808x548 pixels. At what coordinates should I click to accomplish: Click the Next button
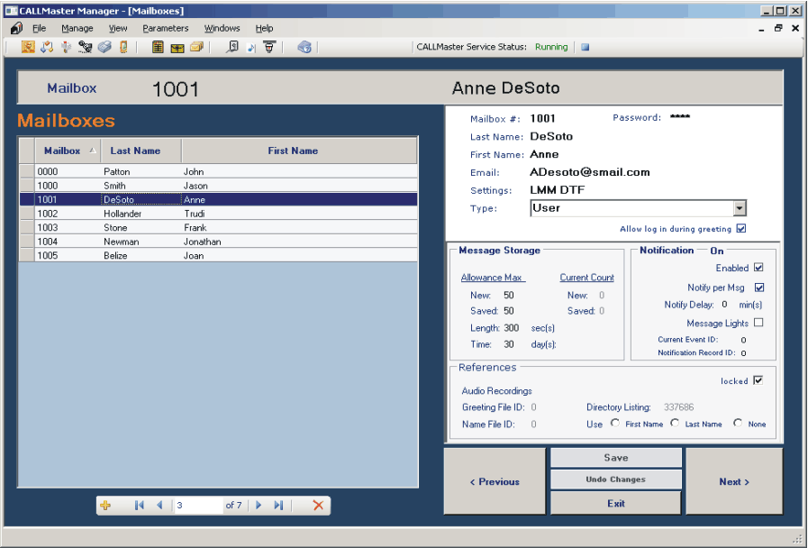[x=734, y=481]
